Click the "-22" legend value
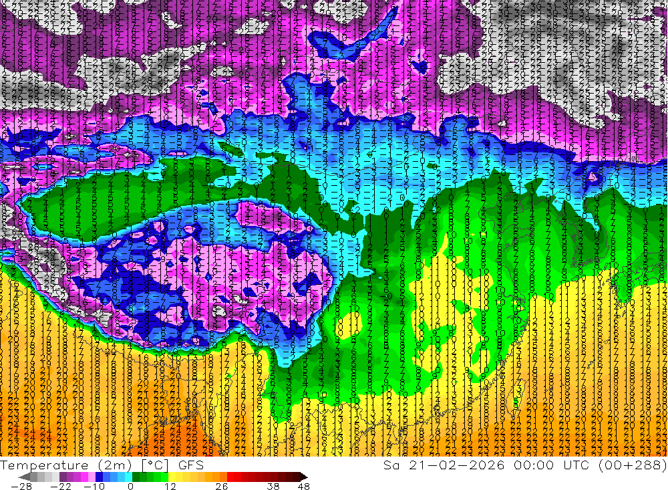 [x=61, y=486]
